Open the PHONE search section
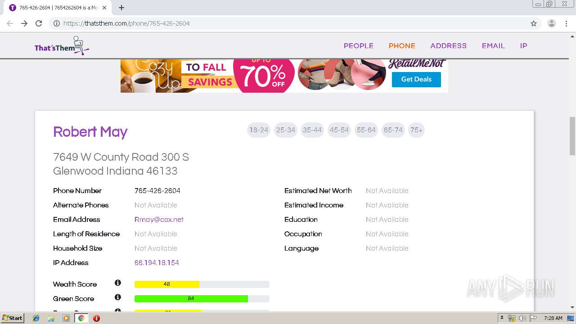Image resolution: width=576 pixels, height=324 pixels. (x=402, y=46)
